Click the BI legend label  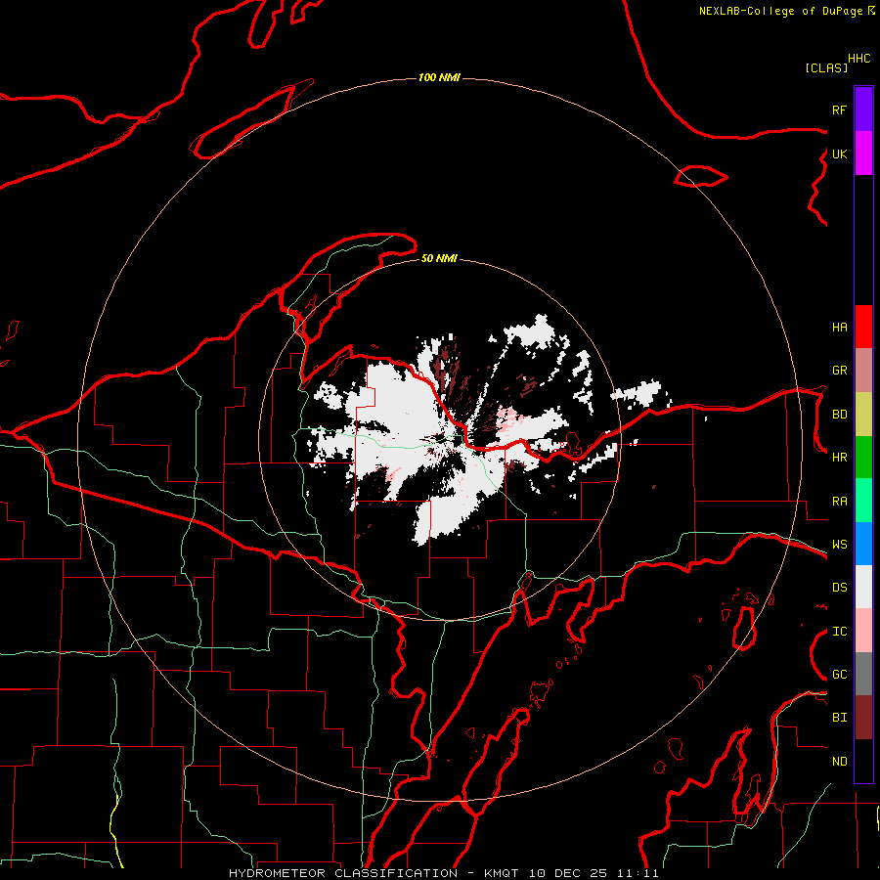(839, 718)
